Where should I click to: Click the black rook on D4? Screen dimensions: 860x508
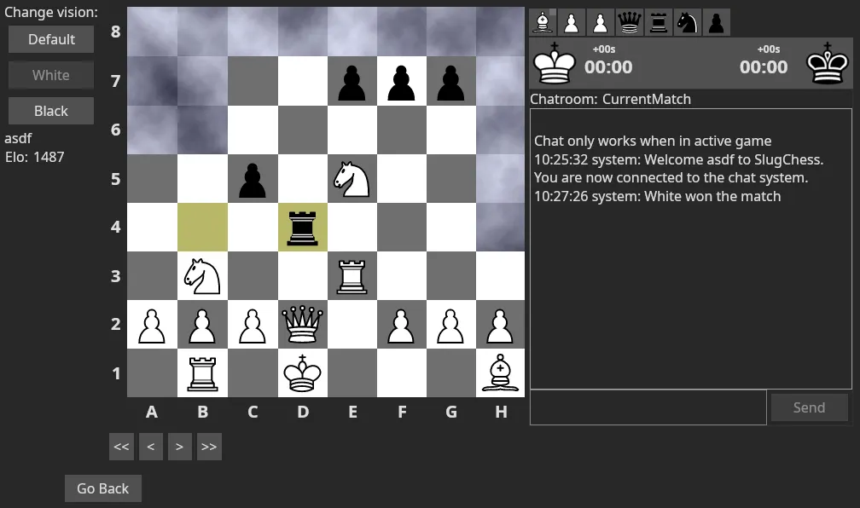point(302,228)
